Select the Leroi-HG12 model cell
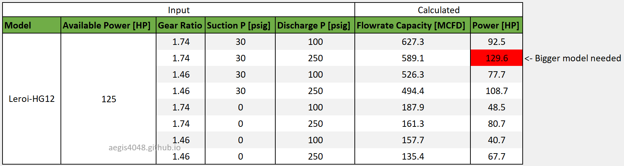 (x=32, y=99)
